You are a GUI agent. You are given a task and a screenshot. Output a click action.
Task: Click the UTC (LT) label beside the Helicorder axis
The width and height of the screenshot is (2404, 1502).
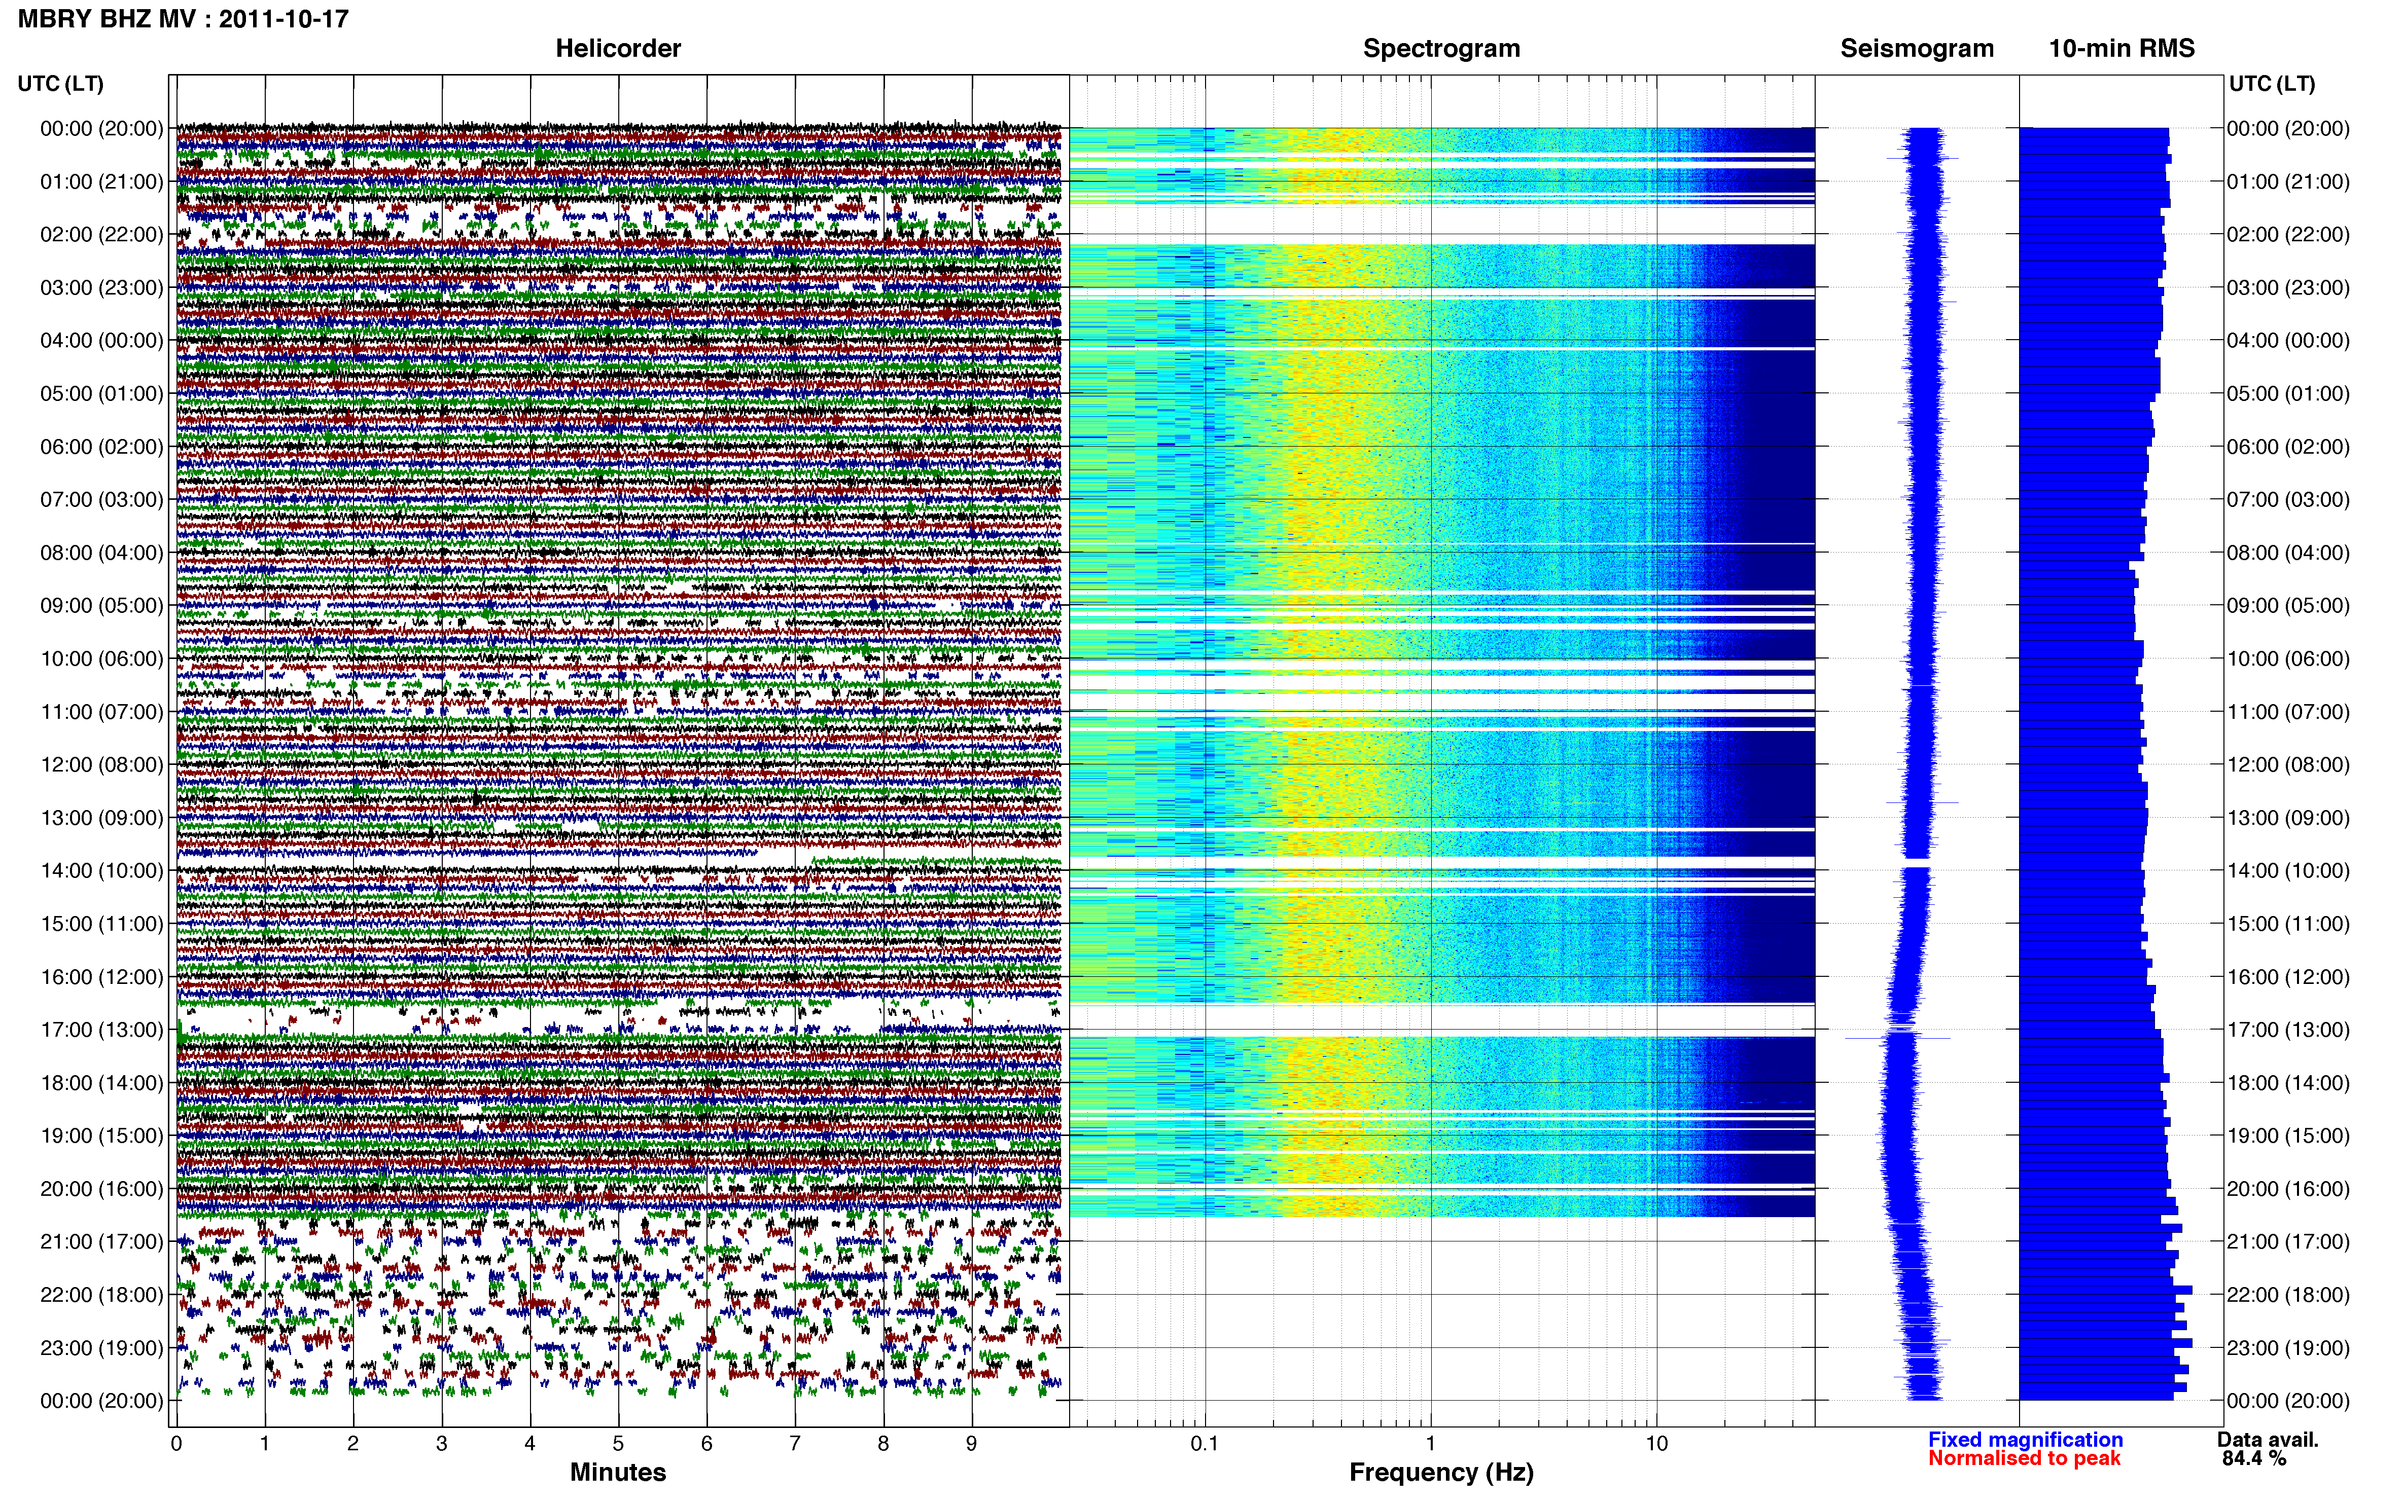(61, 84)
